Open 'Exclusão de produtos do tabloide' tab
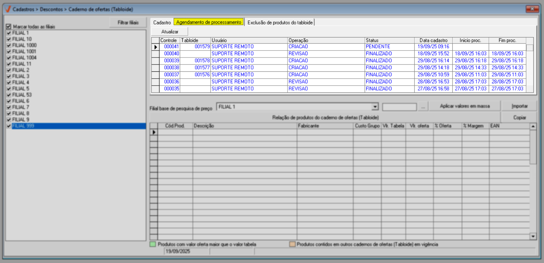 (x=280, y=22)
